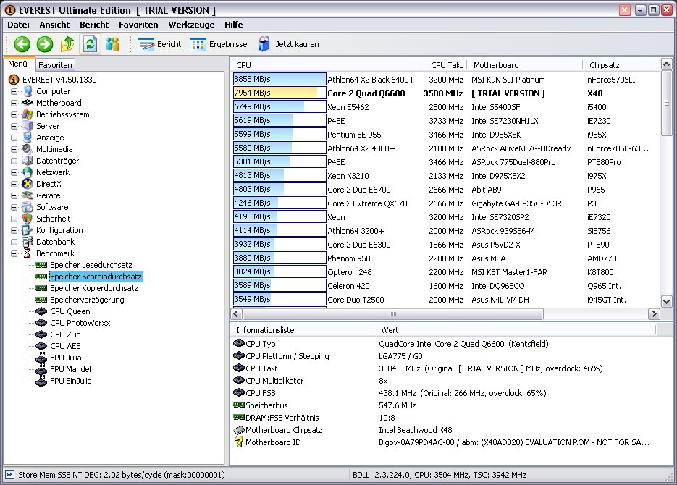
Task: Toggle the Store Mem SSE status checkbox
Action: click(x=10, y=475)
